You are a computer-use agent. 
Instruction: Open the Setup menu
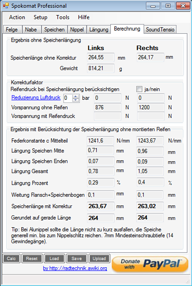click(41, 17)
